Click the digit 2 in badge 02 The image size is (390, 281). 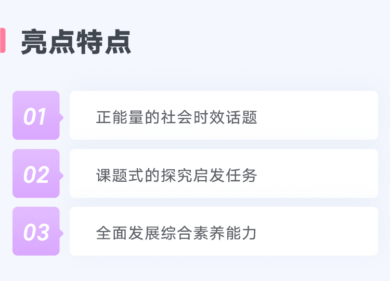(43, 175)
